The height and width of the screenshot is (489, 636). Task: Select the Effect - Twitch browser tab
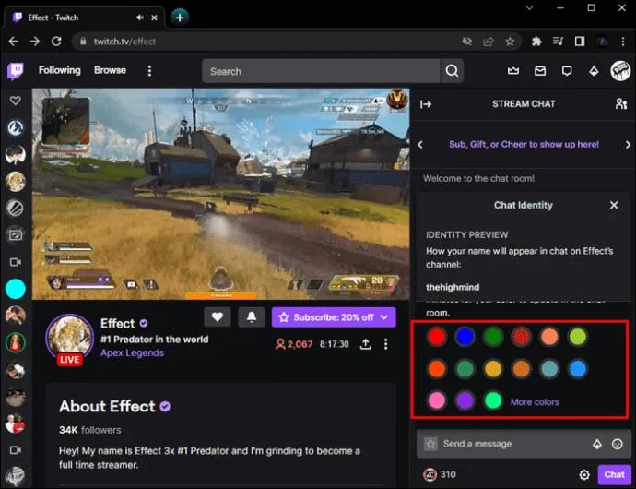pos(85,18)
